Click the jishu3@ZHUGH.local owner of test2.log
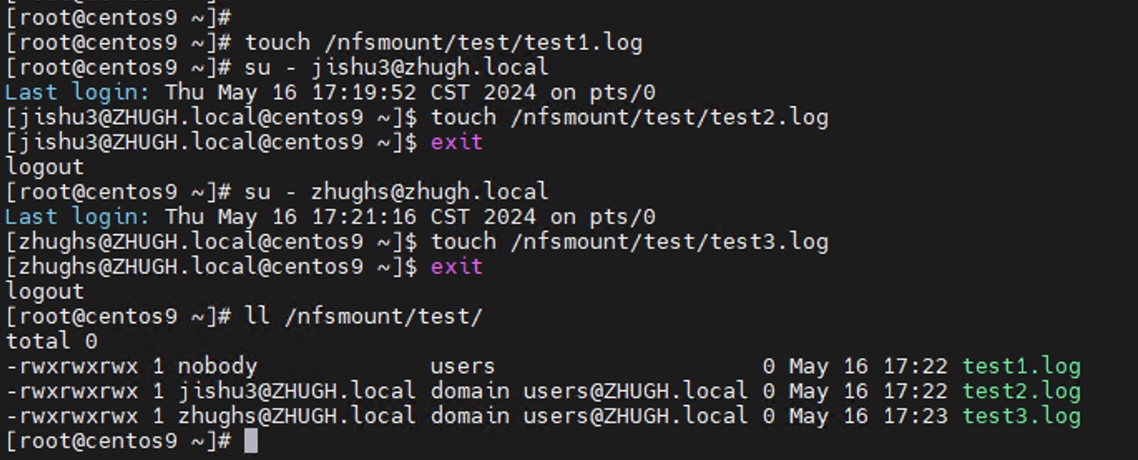This screenshot has height=460, width=1138. pos(297,391)
